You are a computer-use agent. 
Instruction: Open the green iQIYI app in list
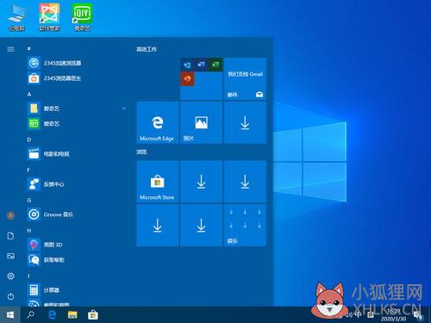[44, 124]
